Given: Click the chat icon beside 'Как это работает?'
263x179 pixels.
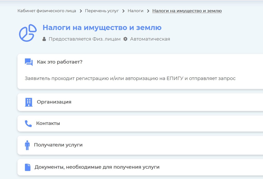Looking at the screenshot, I should coord(29,62).
